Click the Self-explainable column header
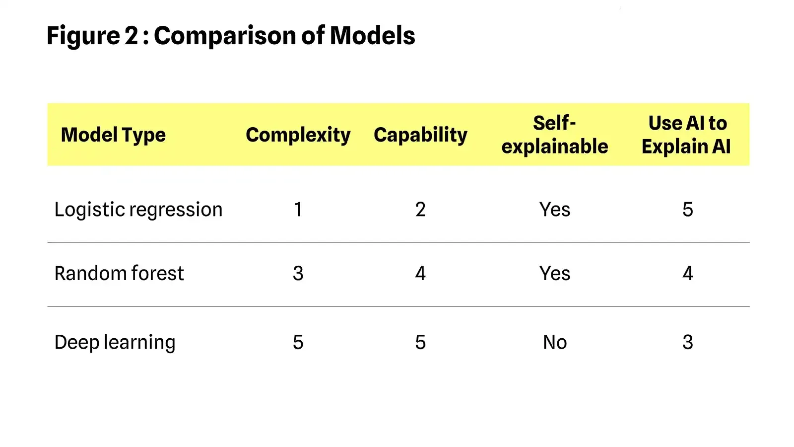794x447 pixels. tap(554, 135)
